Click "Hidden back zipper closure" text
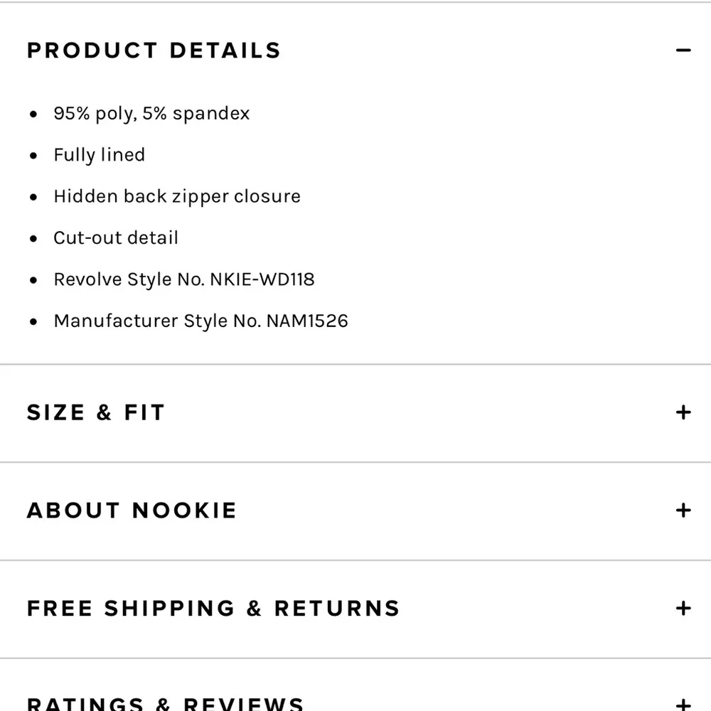 tap(177, 196)
